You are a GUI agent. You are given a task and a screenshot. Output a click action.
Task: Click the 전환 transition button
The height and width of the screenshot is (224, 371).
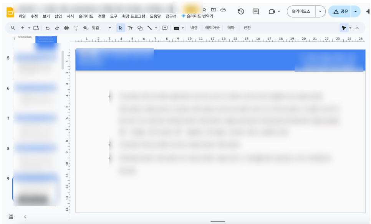247,28
